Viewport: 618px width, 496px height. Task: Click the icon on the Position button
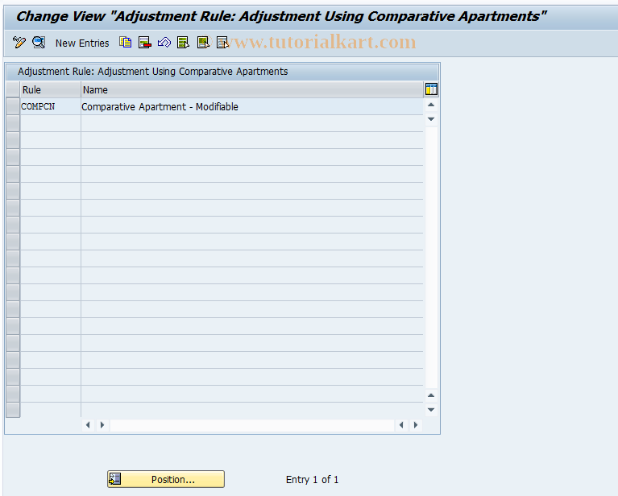tap(115, 479)
